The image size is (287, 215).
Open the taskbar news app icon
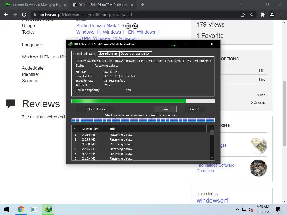point(34,209)
